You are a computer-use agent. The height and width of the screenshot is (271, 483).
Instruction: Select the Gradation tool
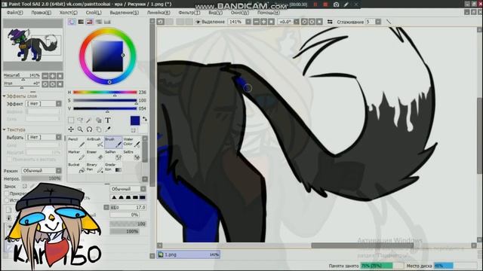113,168
